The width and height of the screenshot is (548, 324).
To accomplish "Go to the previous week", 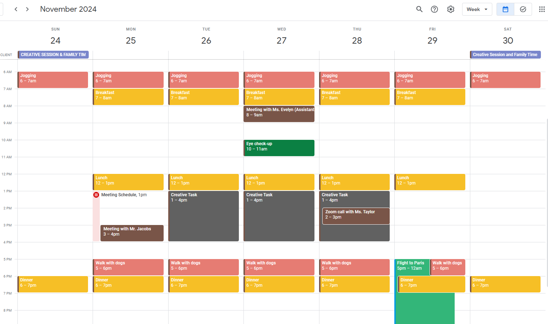I will click(16, 9).
